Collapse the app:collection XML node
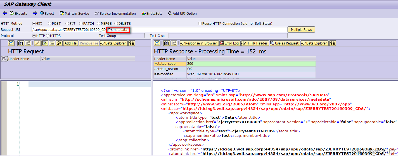This screenshot has height=156, width=398. [x=173, y=122]
